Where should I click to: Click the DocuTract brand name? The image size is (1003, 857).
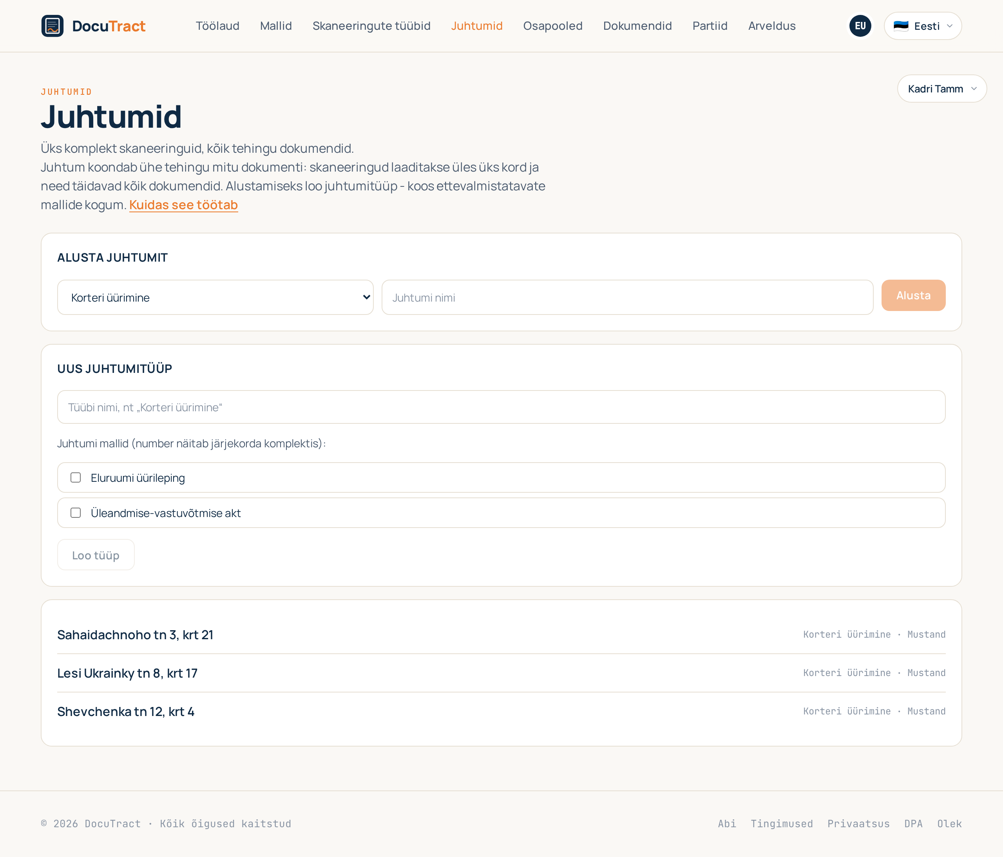click(109, 25)
